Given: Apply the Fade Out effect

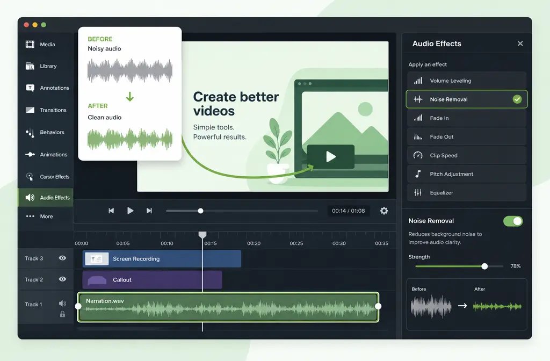Looking at the screenshot, I should (467, 136).
